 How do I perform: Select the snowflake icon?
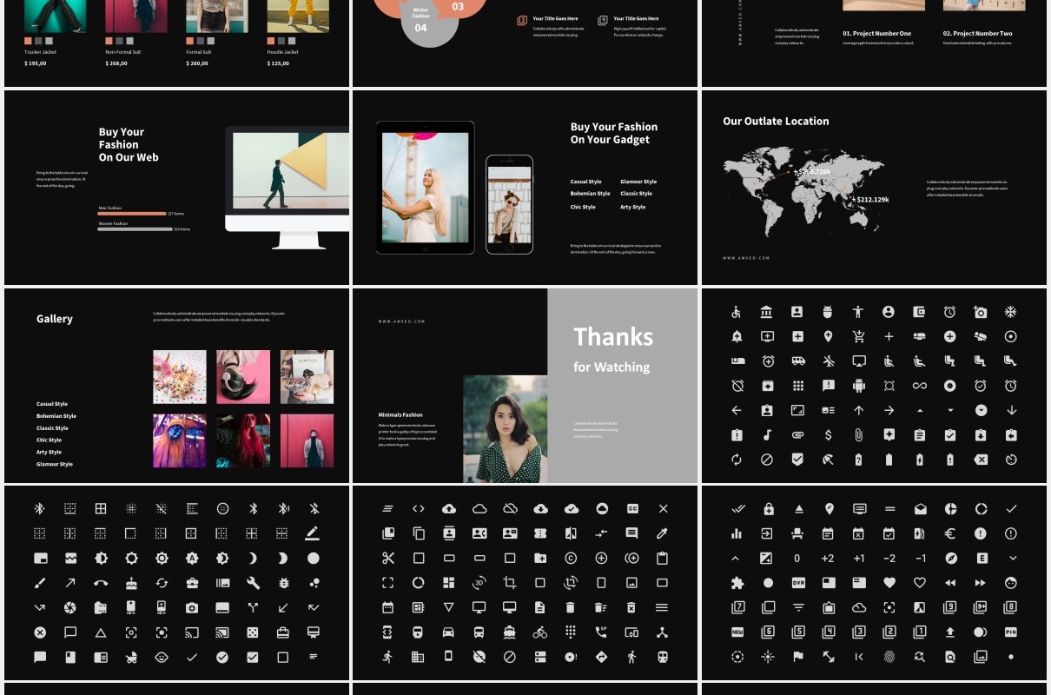click(x=1010, y=312)
